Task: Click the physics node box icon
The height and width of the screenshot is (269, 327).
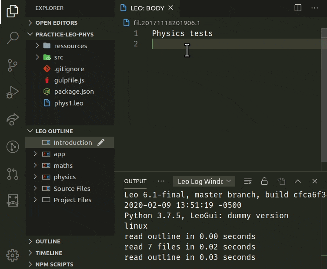Action: 46,177
